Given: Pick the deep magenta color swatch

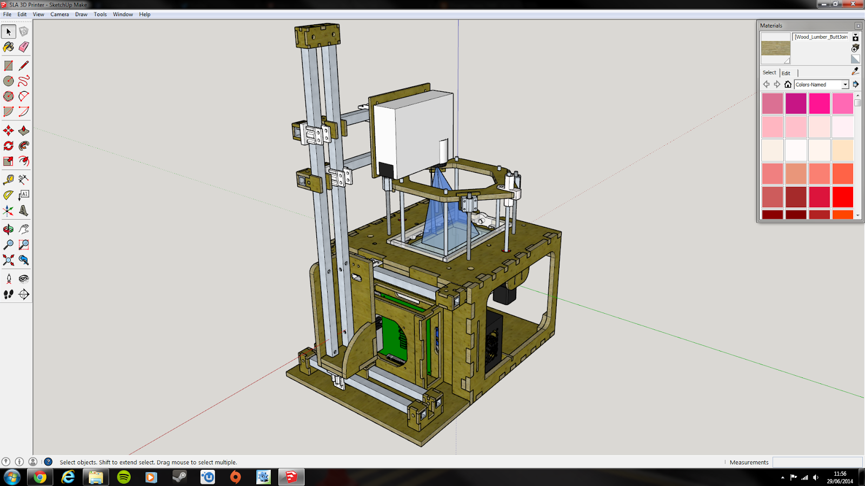Looking at the screenshot, I should tap(796, 103).
